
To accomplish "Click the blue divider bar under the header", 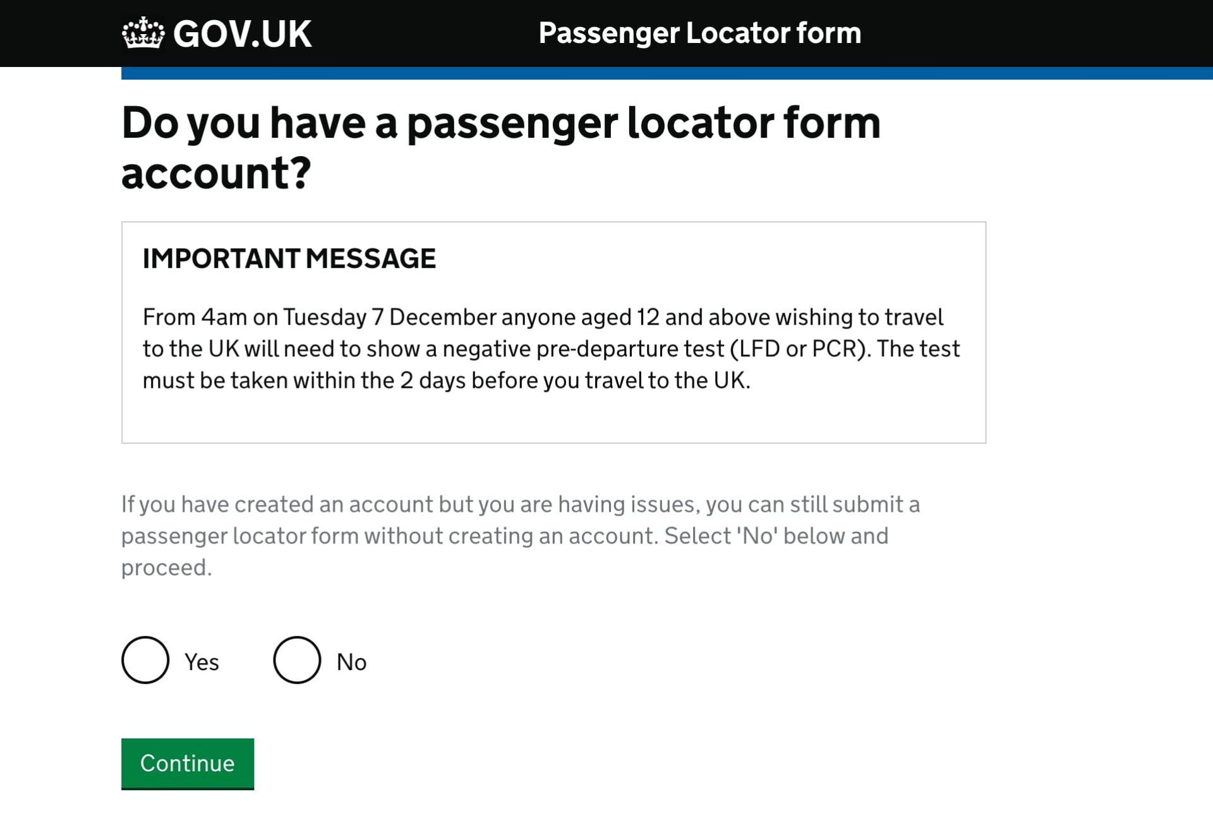I will pyautogui.click(x=663, y=71).
